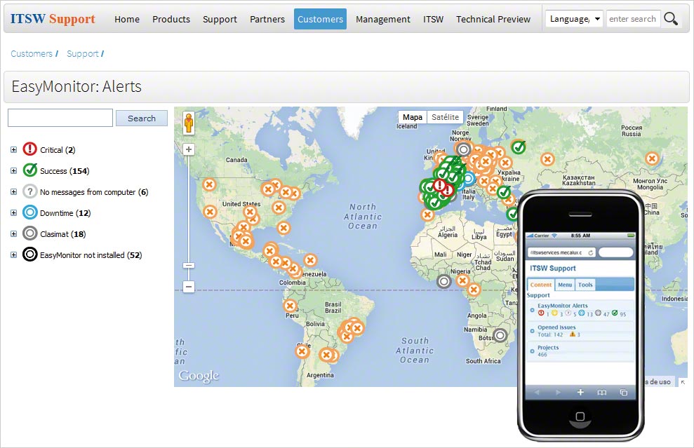Click the enter search field in header

pos(633,19)
